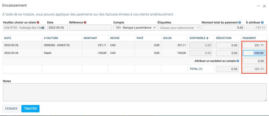Open the help icon for 'Montant total du paiement'
Image resolution: width=269 pixels, height=116 pixels.
tap(240, 22)
